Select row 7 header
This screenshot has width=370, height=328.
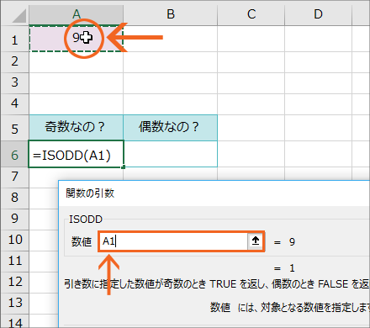click(x=14, y=177)
